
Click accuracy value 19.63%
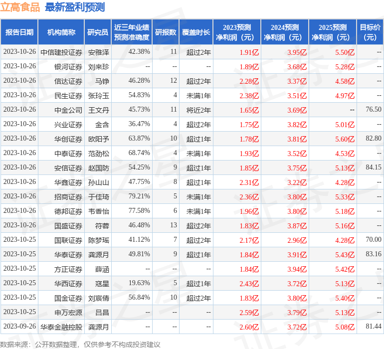139,283
